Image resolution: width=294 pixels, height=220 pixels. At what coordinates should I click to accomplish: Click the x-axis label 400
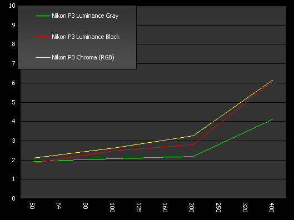(x=272, y=207)
